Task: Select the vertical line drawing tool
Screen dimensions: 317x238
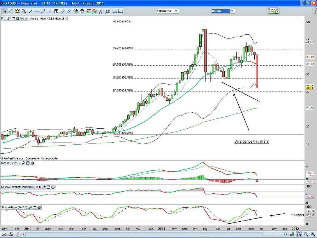Action: click(50, 11)
